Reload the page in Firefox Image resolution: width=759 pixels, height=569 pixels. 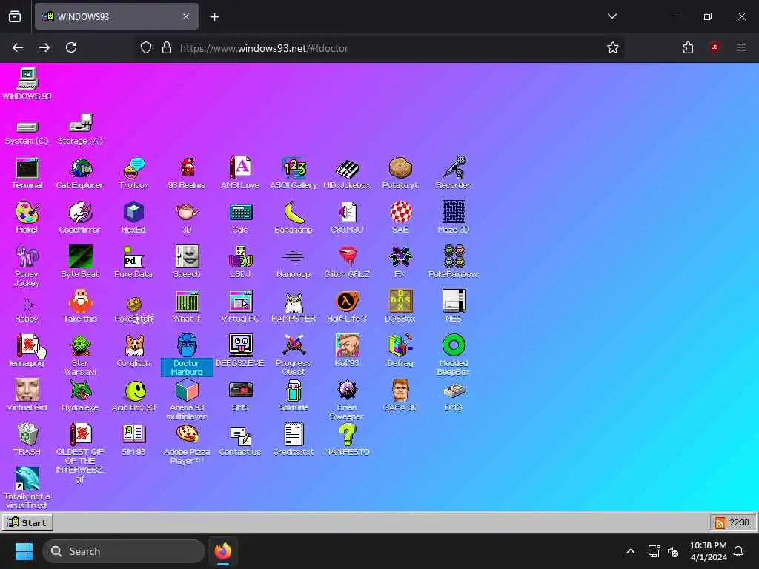tap(71, 47)
